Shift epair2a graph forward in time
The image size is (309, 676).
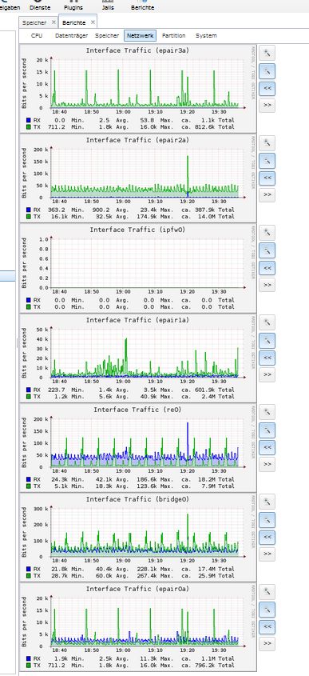267,195
